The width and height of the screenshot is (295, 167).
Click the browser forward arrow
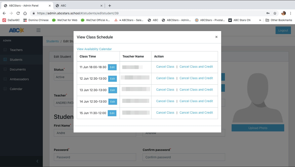point(11,13)
